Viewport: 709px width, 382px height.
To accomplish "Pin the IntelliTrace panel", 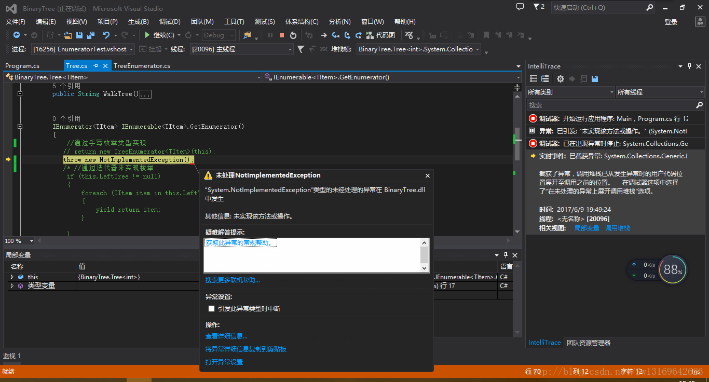I will 690,66.
